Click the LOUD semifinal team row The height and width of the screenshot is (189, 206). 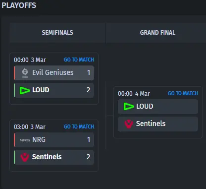(x=54, y=90)
